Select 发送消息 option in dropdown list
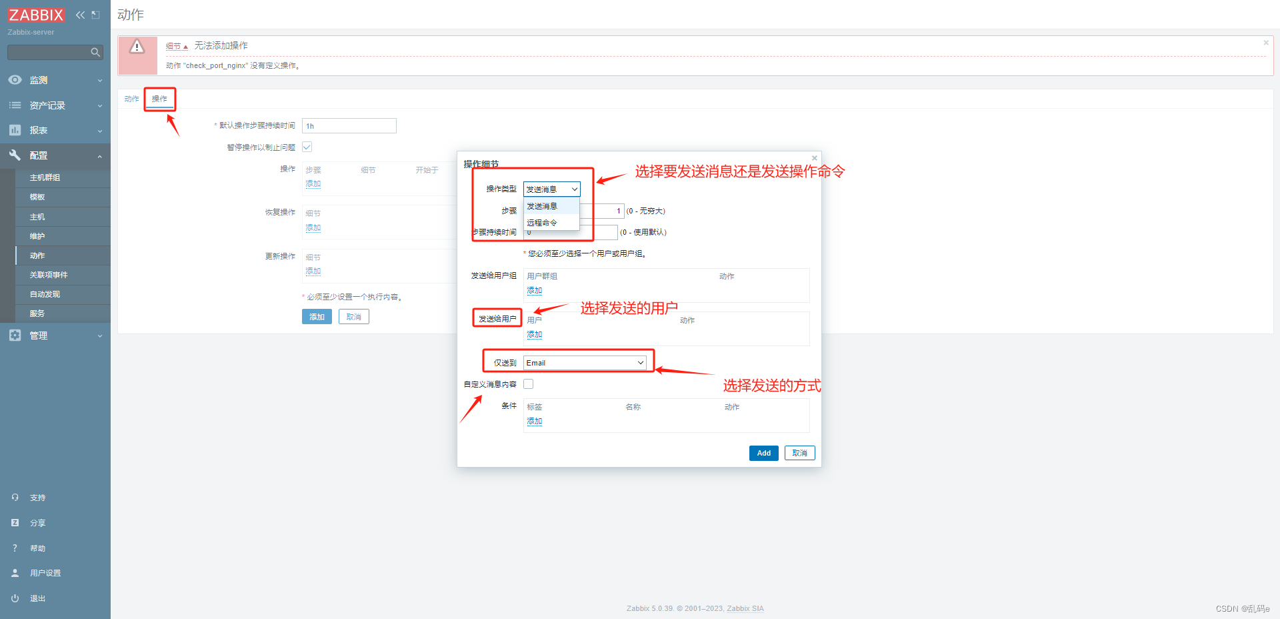 [551, 206]
